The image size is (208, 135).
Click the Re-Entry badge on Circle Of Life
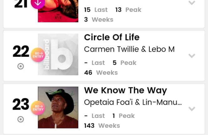click(38, 55)
